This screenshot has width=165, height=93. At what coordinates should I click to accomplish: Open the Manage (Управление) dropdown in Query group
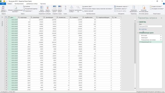28,11
